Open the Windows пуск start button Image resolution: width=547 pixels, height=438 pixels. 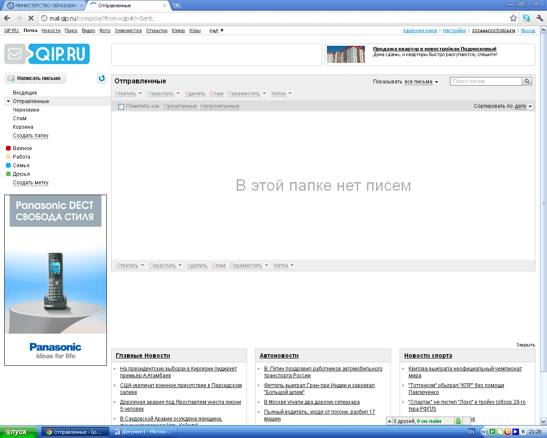pyautogui.click(x=18, y=432)
